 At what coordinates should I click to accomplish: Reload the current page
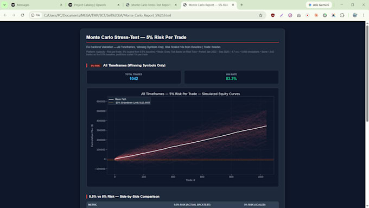pos(22,15)
